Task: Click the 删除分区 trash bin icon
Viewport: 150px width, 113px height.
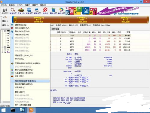Action: [x=54, y=11]
